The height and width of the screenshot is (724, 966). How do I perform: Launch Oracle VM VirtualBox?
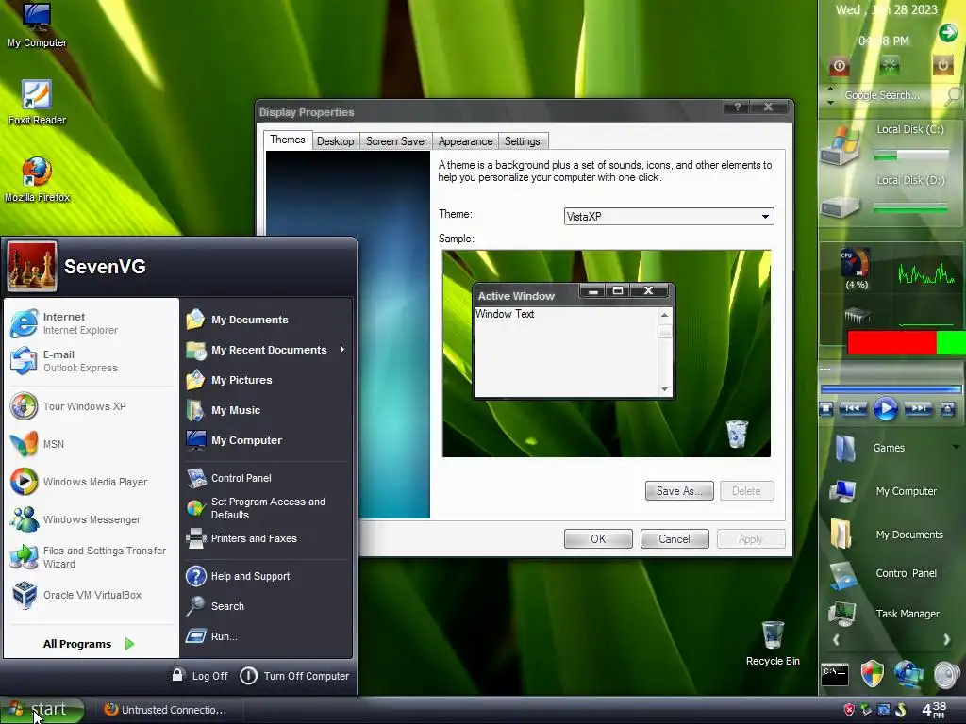(x=92, y=595)
